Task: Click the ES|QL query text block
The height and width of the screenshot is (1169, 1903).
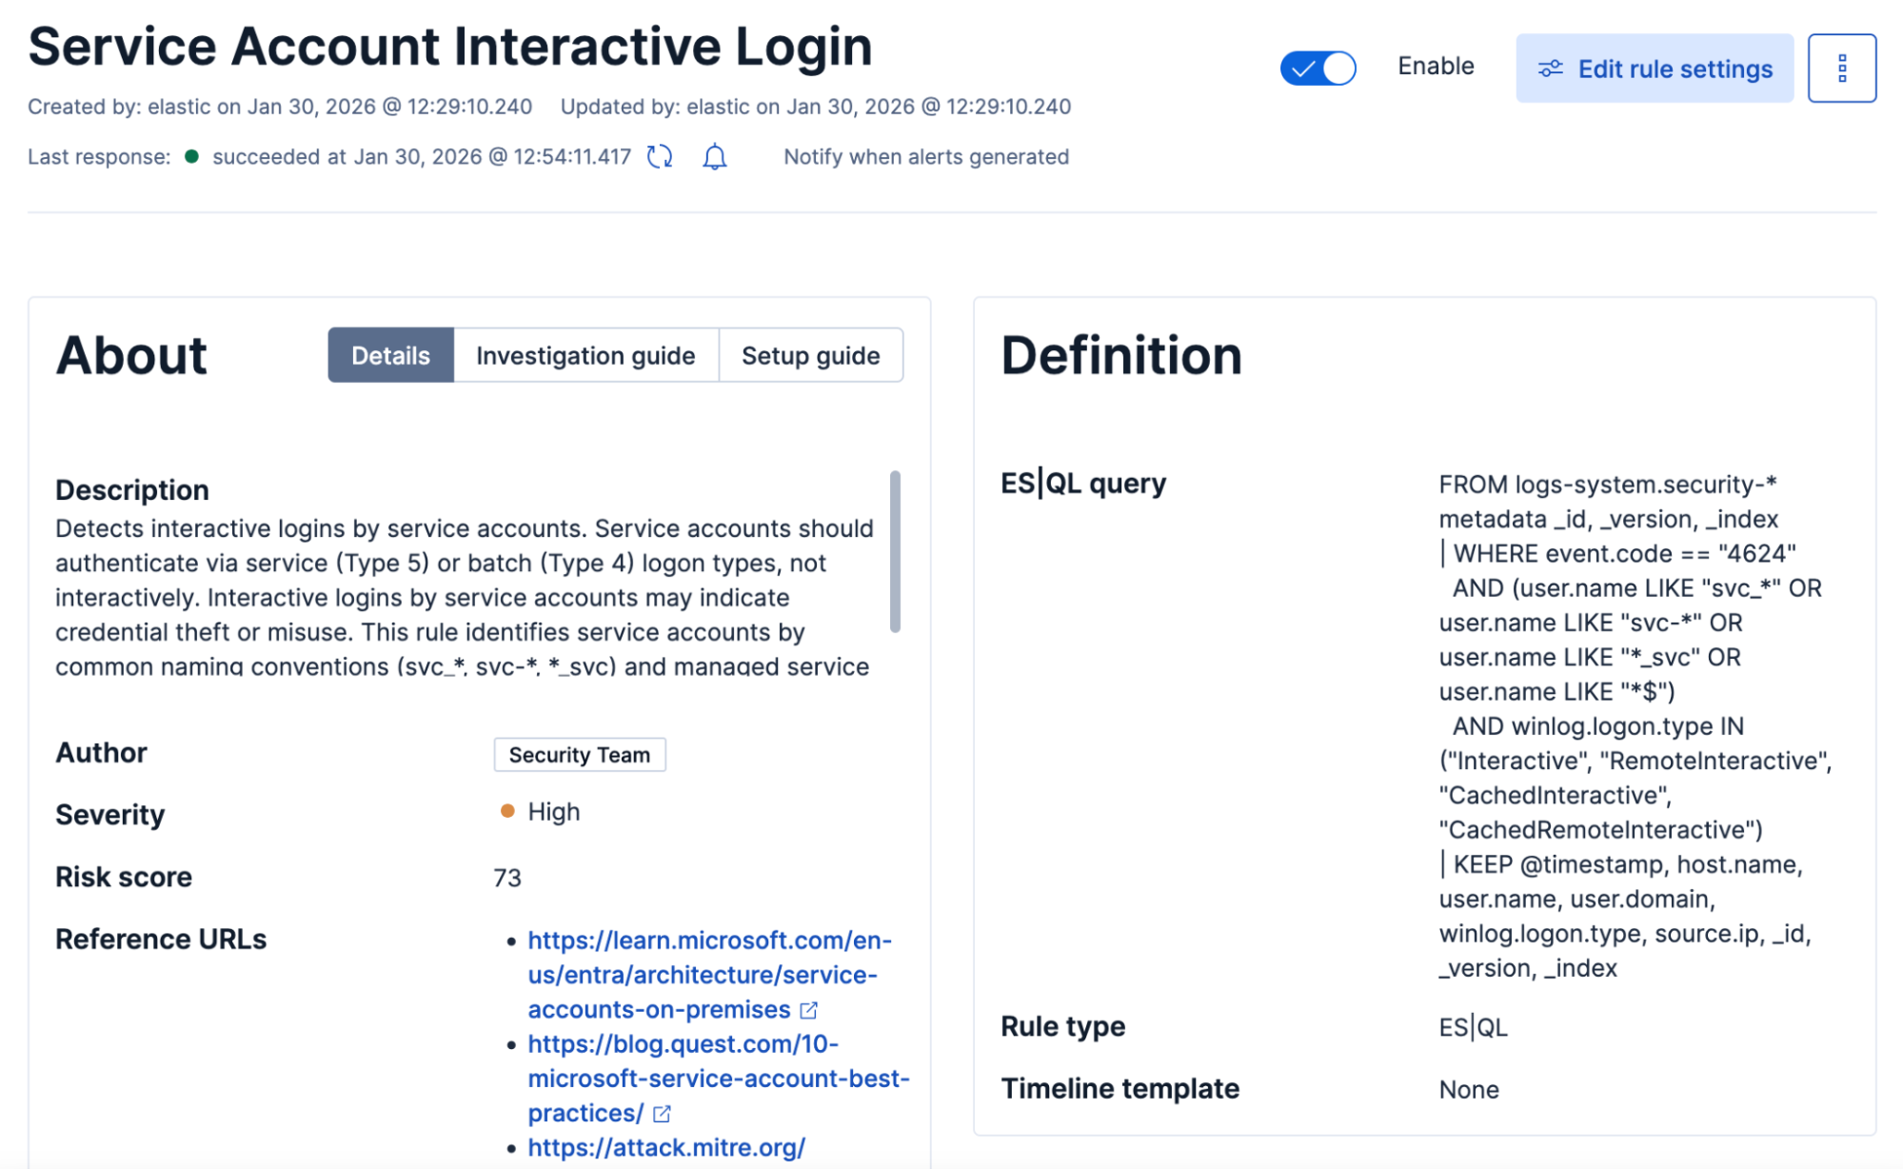Action: click(1635, 725)
